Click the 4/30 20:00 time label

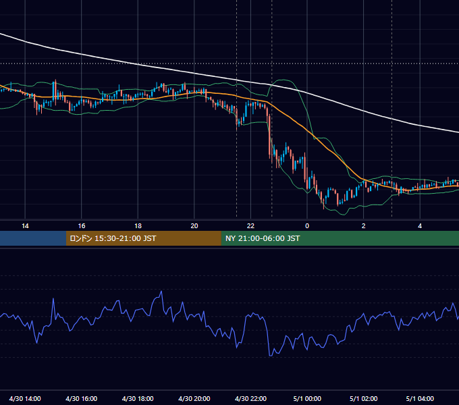tap(194, 398)
